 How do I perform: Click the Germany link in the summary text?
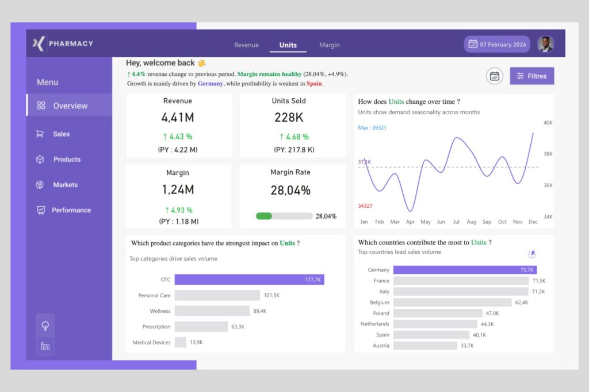click(x=210, y=83)
